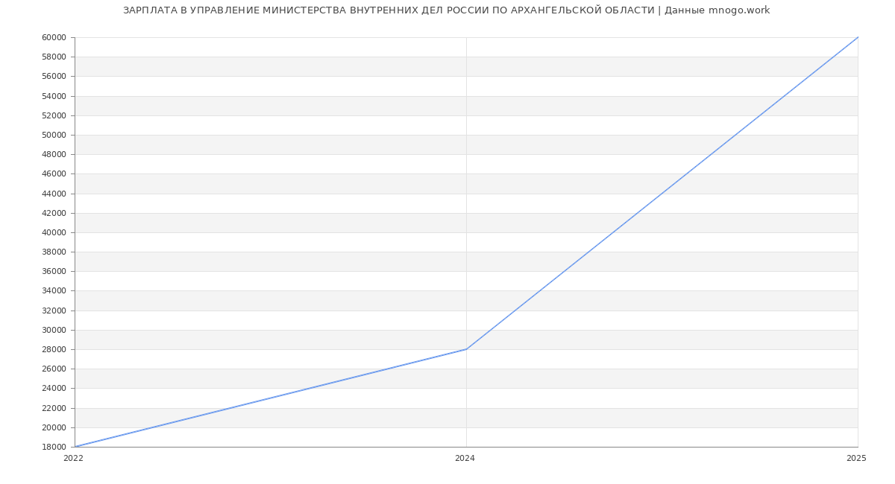Click the 2022 starting point of the line
The image size is (895, 484).
[x=75, y=447]
